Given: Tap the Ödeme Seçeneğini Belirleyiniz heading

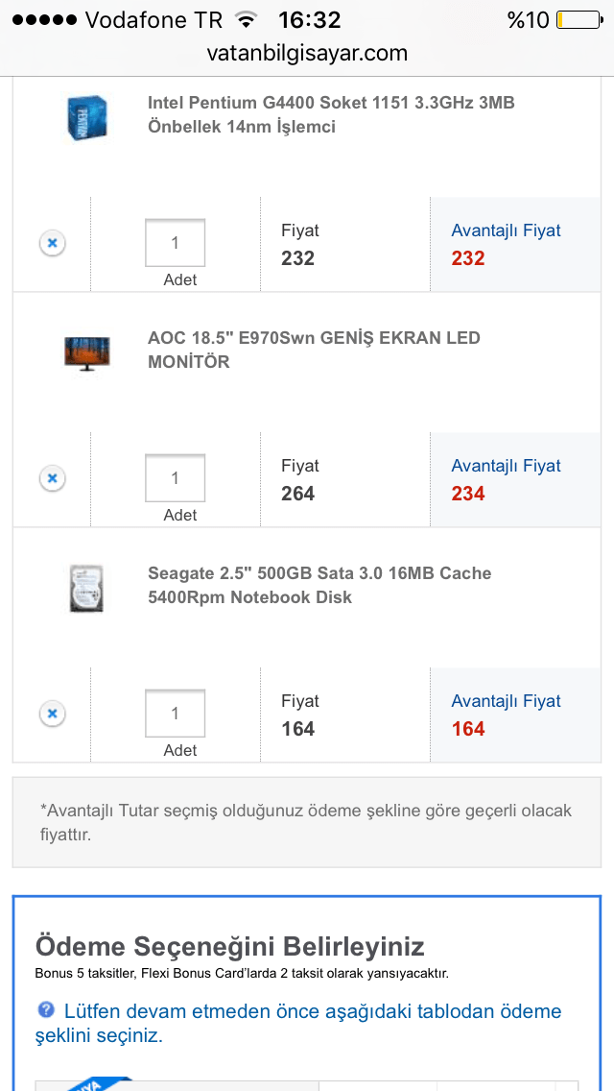Looking at the screenshot, I should click(230, 946).
